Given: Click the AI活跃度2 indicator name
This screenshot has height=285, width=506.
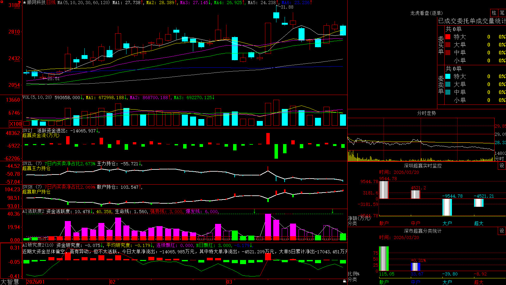Looking at the screenshot, I should point(34,211).
